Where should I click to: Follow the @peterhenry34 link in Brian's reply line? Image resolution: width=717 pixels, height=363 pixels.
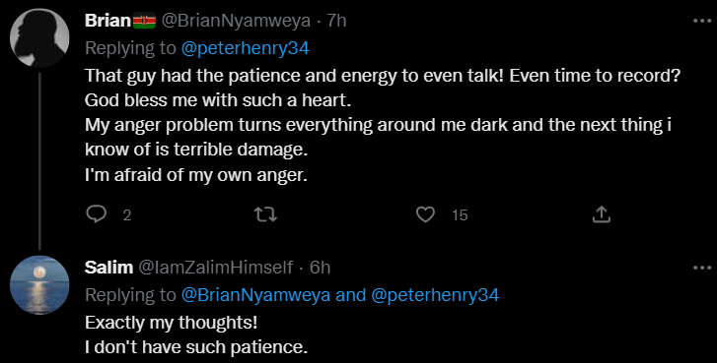(246, 48)
